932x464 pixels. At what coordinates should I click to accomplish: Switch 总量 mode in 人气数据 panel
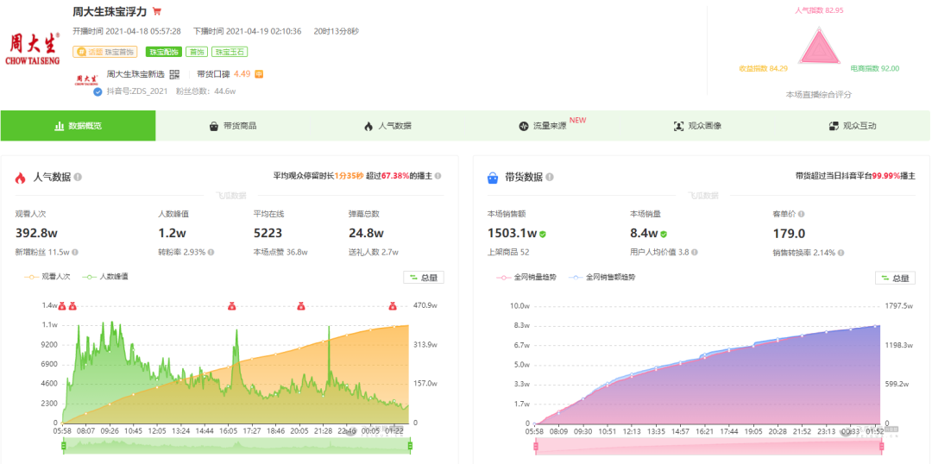tap(423, 278)
